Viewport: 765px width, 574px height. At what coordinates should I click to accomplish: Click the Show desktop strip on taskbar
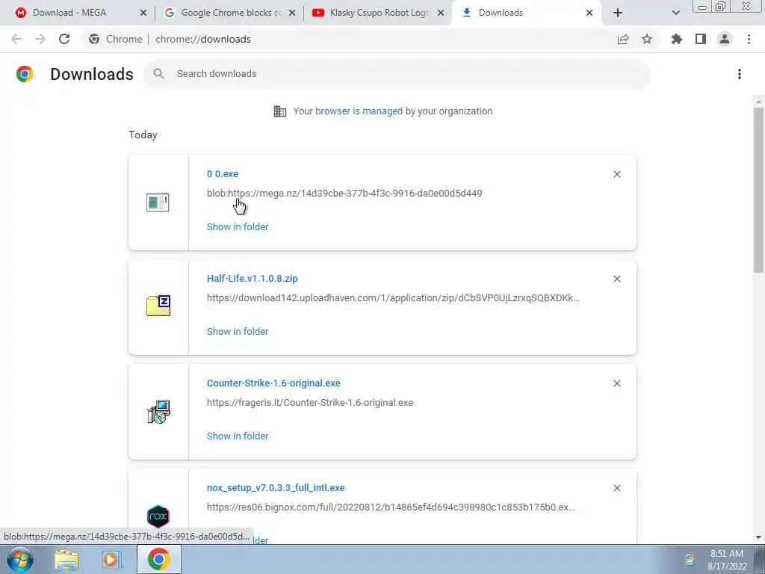(x=760, y=559)
